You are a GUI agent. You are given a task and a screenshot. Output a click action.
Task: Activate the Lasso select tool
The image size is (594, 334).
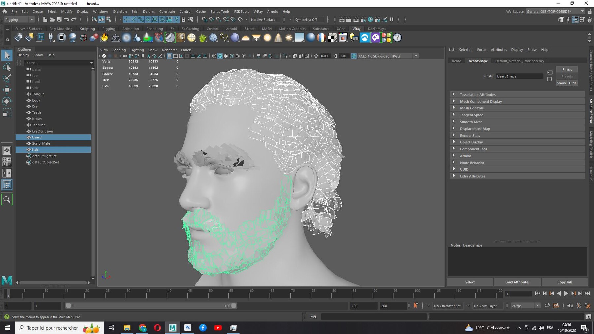pyautogui.click(x=7, y=67)
